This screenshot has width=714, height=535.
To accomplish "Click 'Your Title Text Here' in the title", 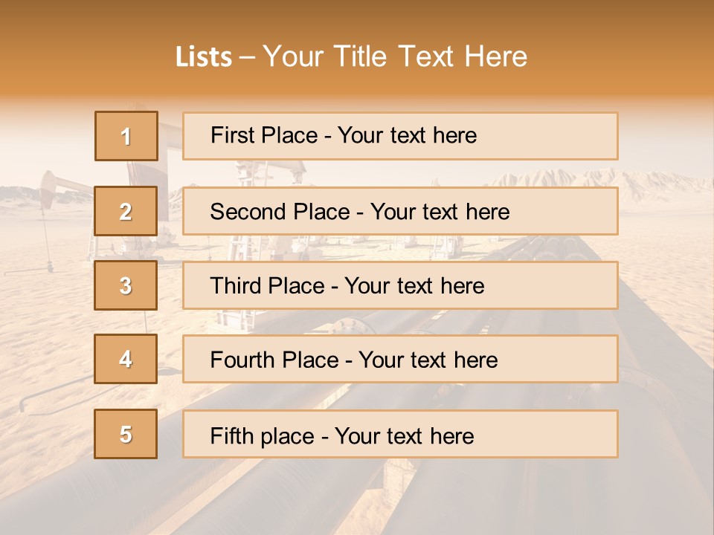I will (x=395, y=57).
